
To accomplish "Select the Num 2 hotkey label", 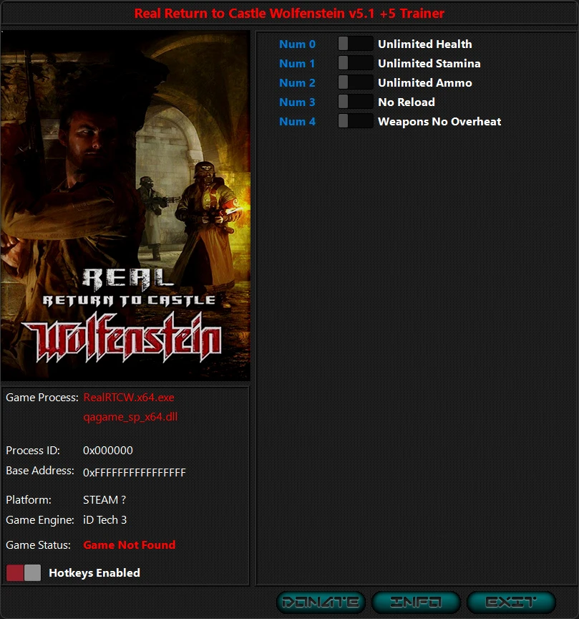I will point(298,82).
